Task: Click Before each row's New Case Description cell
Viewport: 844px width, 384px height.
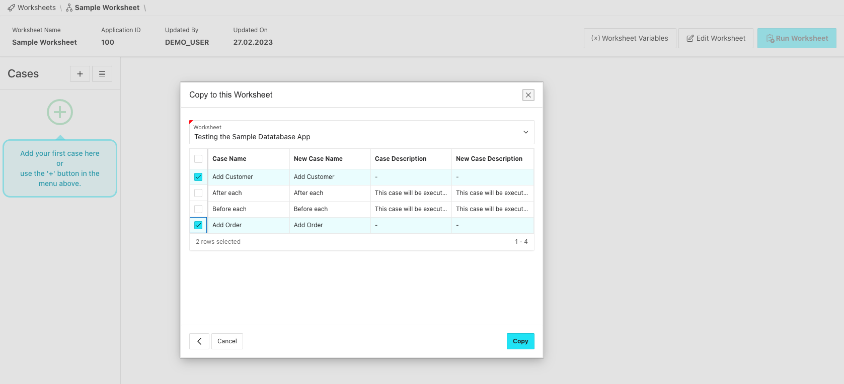Action: [493, 209]
